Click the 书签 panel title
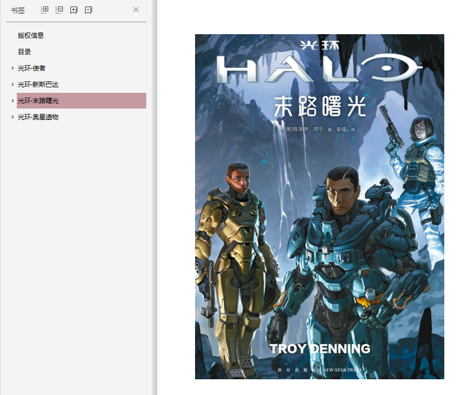Viewport: 460px width, 395px height. [x=18, y=10]
